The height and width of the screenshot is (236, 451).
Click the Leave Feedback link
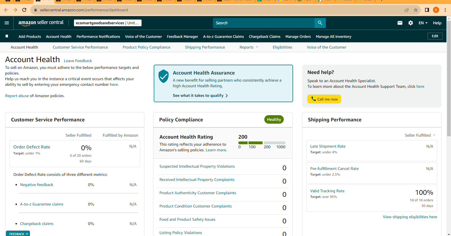(x=78, y=61)
